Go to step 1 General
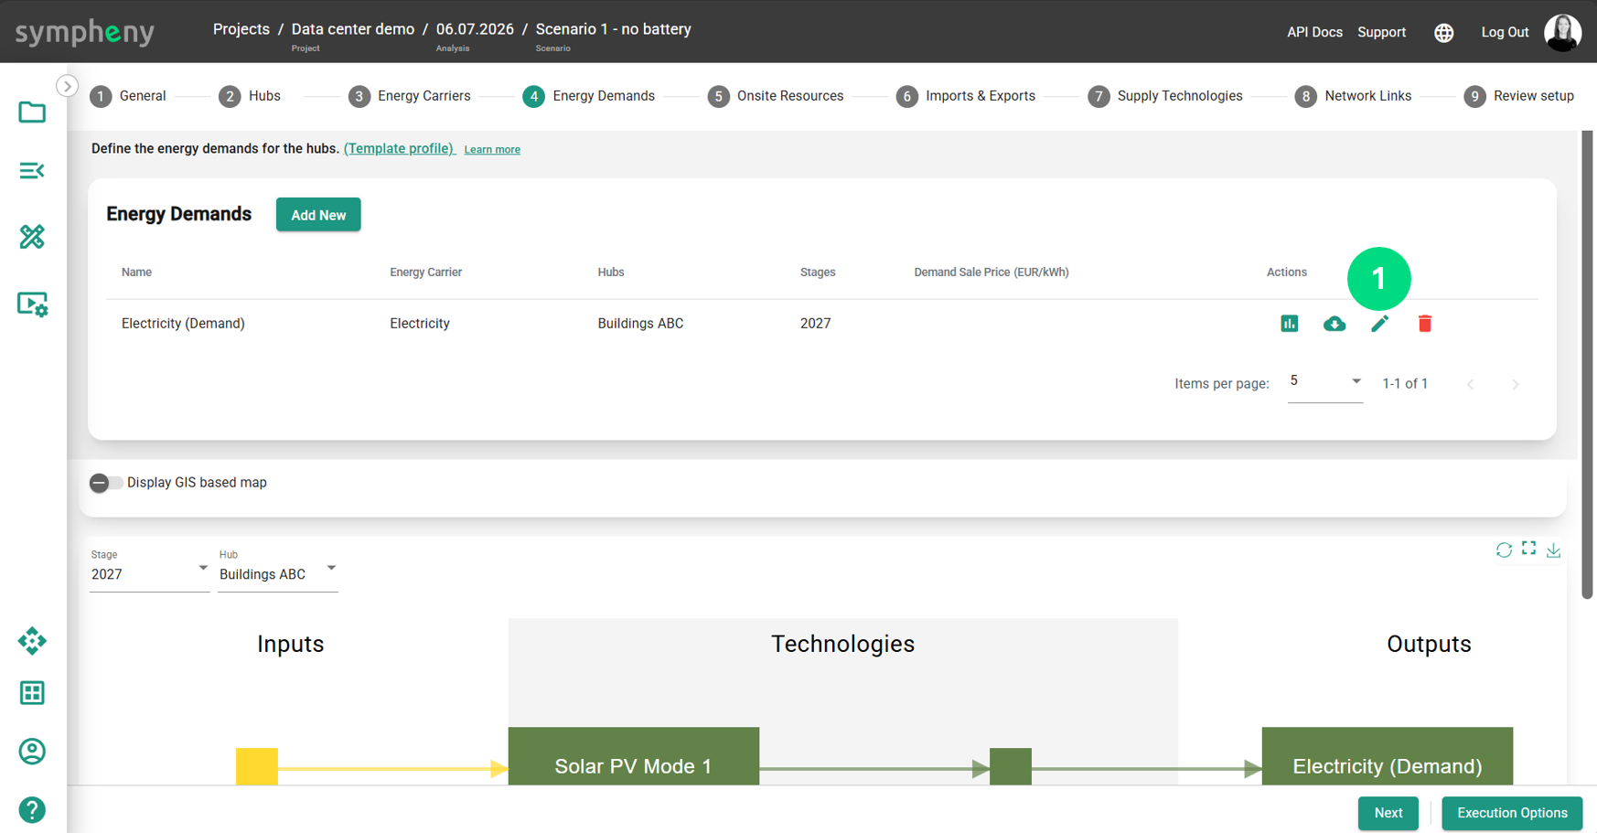Image resolution: width=1597 pixels, height=833 pixels. tap(128, 96)
